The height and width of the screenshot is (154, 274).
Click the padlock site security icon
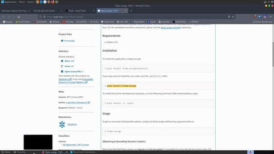point(44,17)
